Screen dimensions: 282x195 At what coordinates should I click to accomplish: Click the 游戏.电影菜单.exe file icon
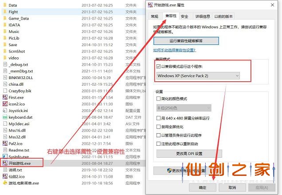pyautogui.click(x=4, y=183)
